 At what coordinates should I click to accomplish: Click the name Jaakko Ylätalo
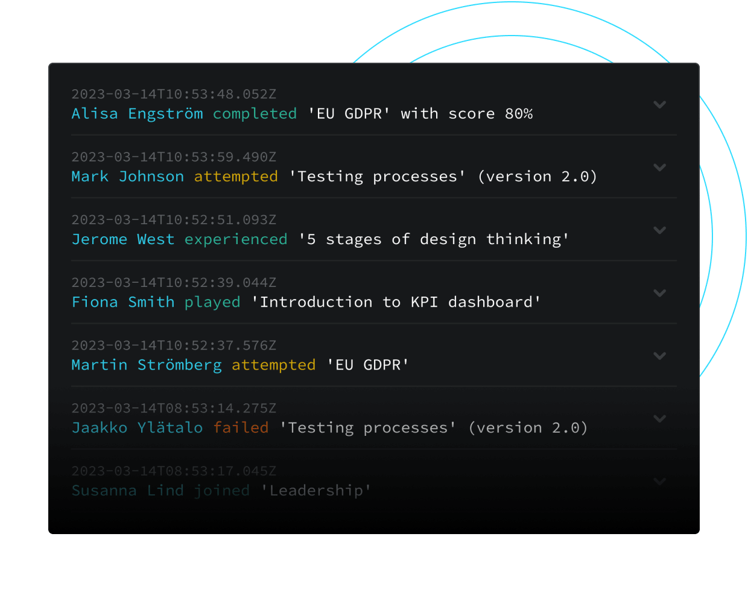point(137,428)
